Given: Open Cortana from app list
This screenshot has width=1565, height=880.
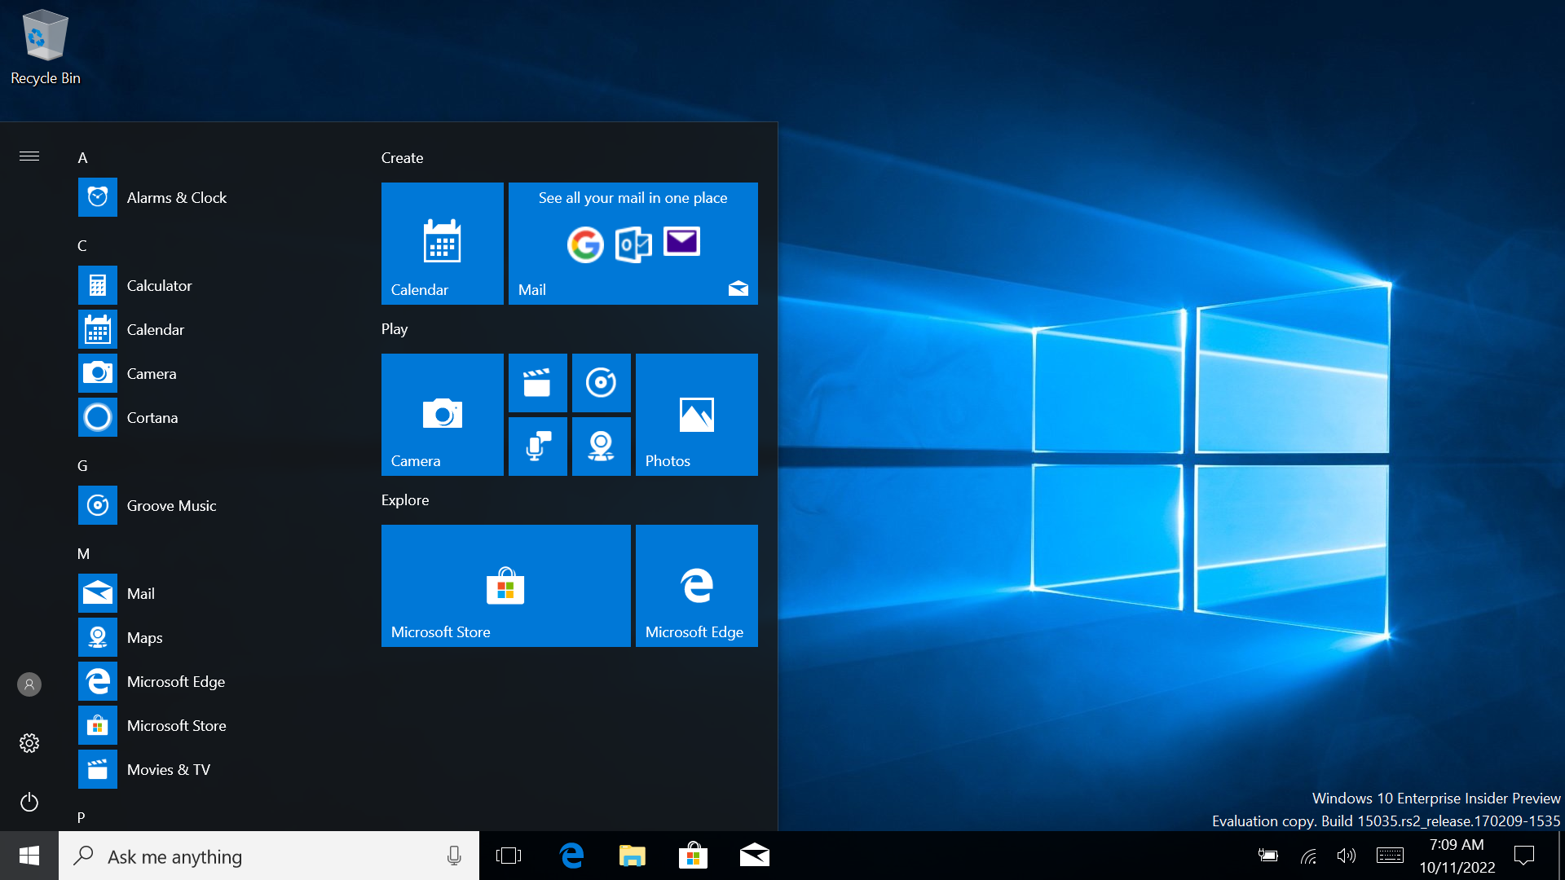Looking at the screenshot, I should tap(152, 417).
